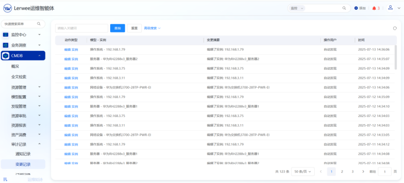Screen dimensions: 404x183
Task: Expand 资源审批 submenu
Action: click(x=39, y=116)
